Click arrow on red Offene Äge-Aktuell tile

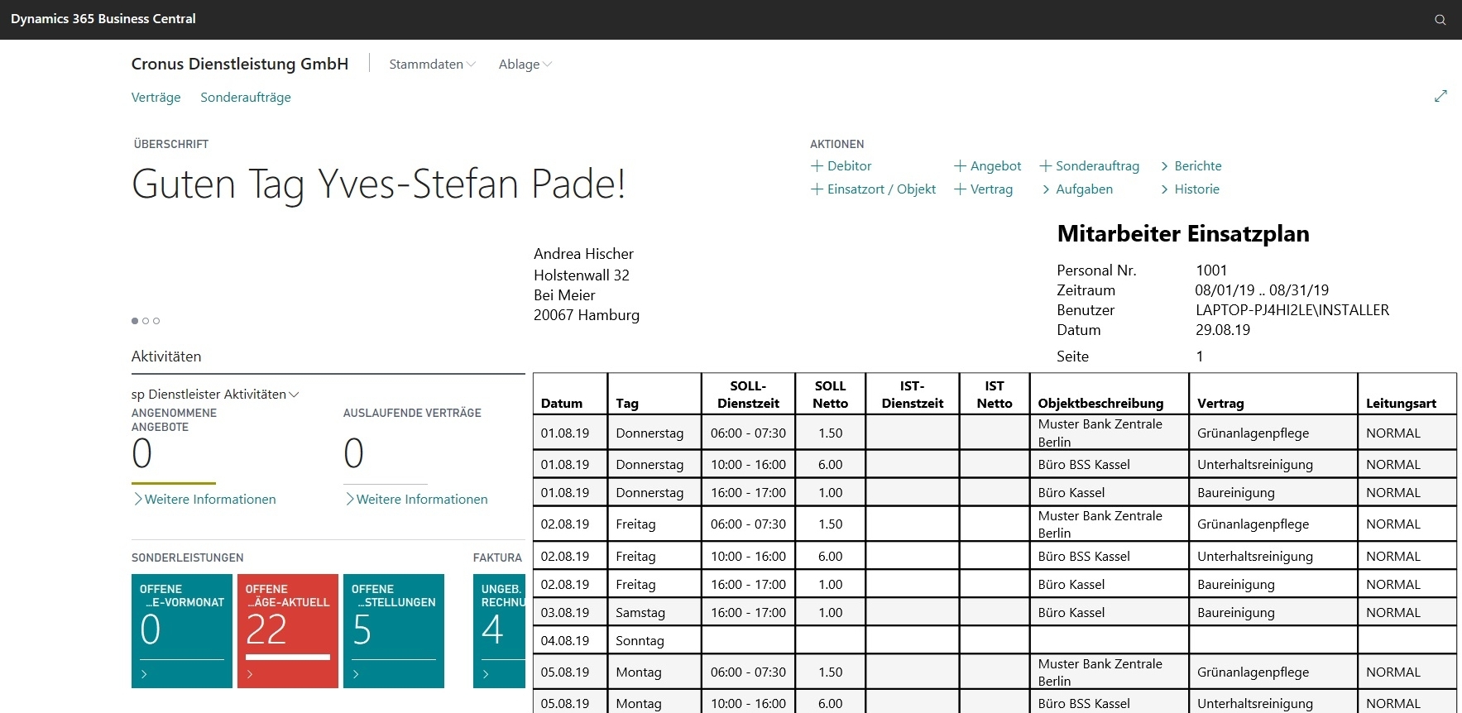point(251,674)
